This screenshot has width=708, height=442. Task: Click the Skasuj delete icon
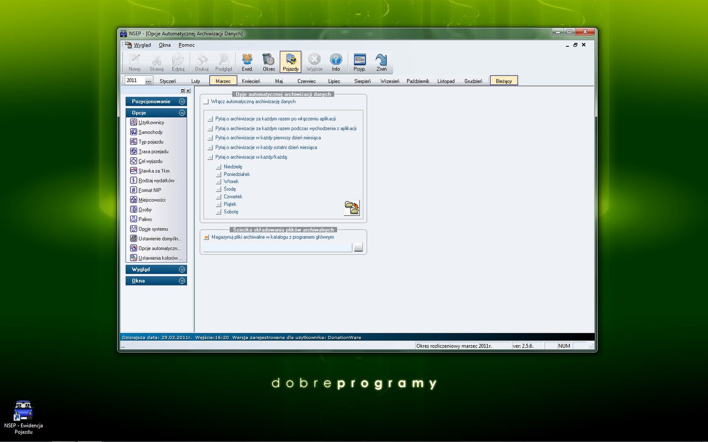click(x=156, y=62)
